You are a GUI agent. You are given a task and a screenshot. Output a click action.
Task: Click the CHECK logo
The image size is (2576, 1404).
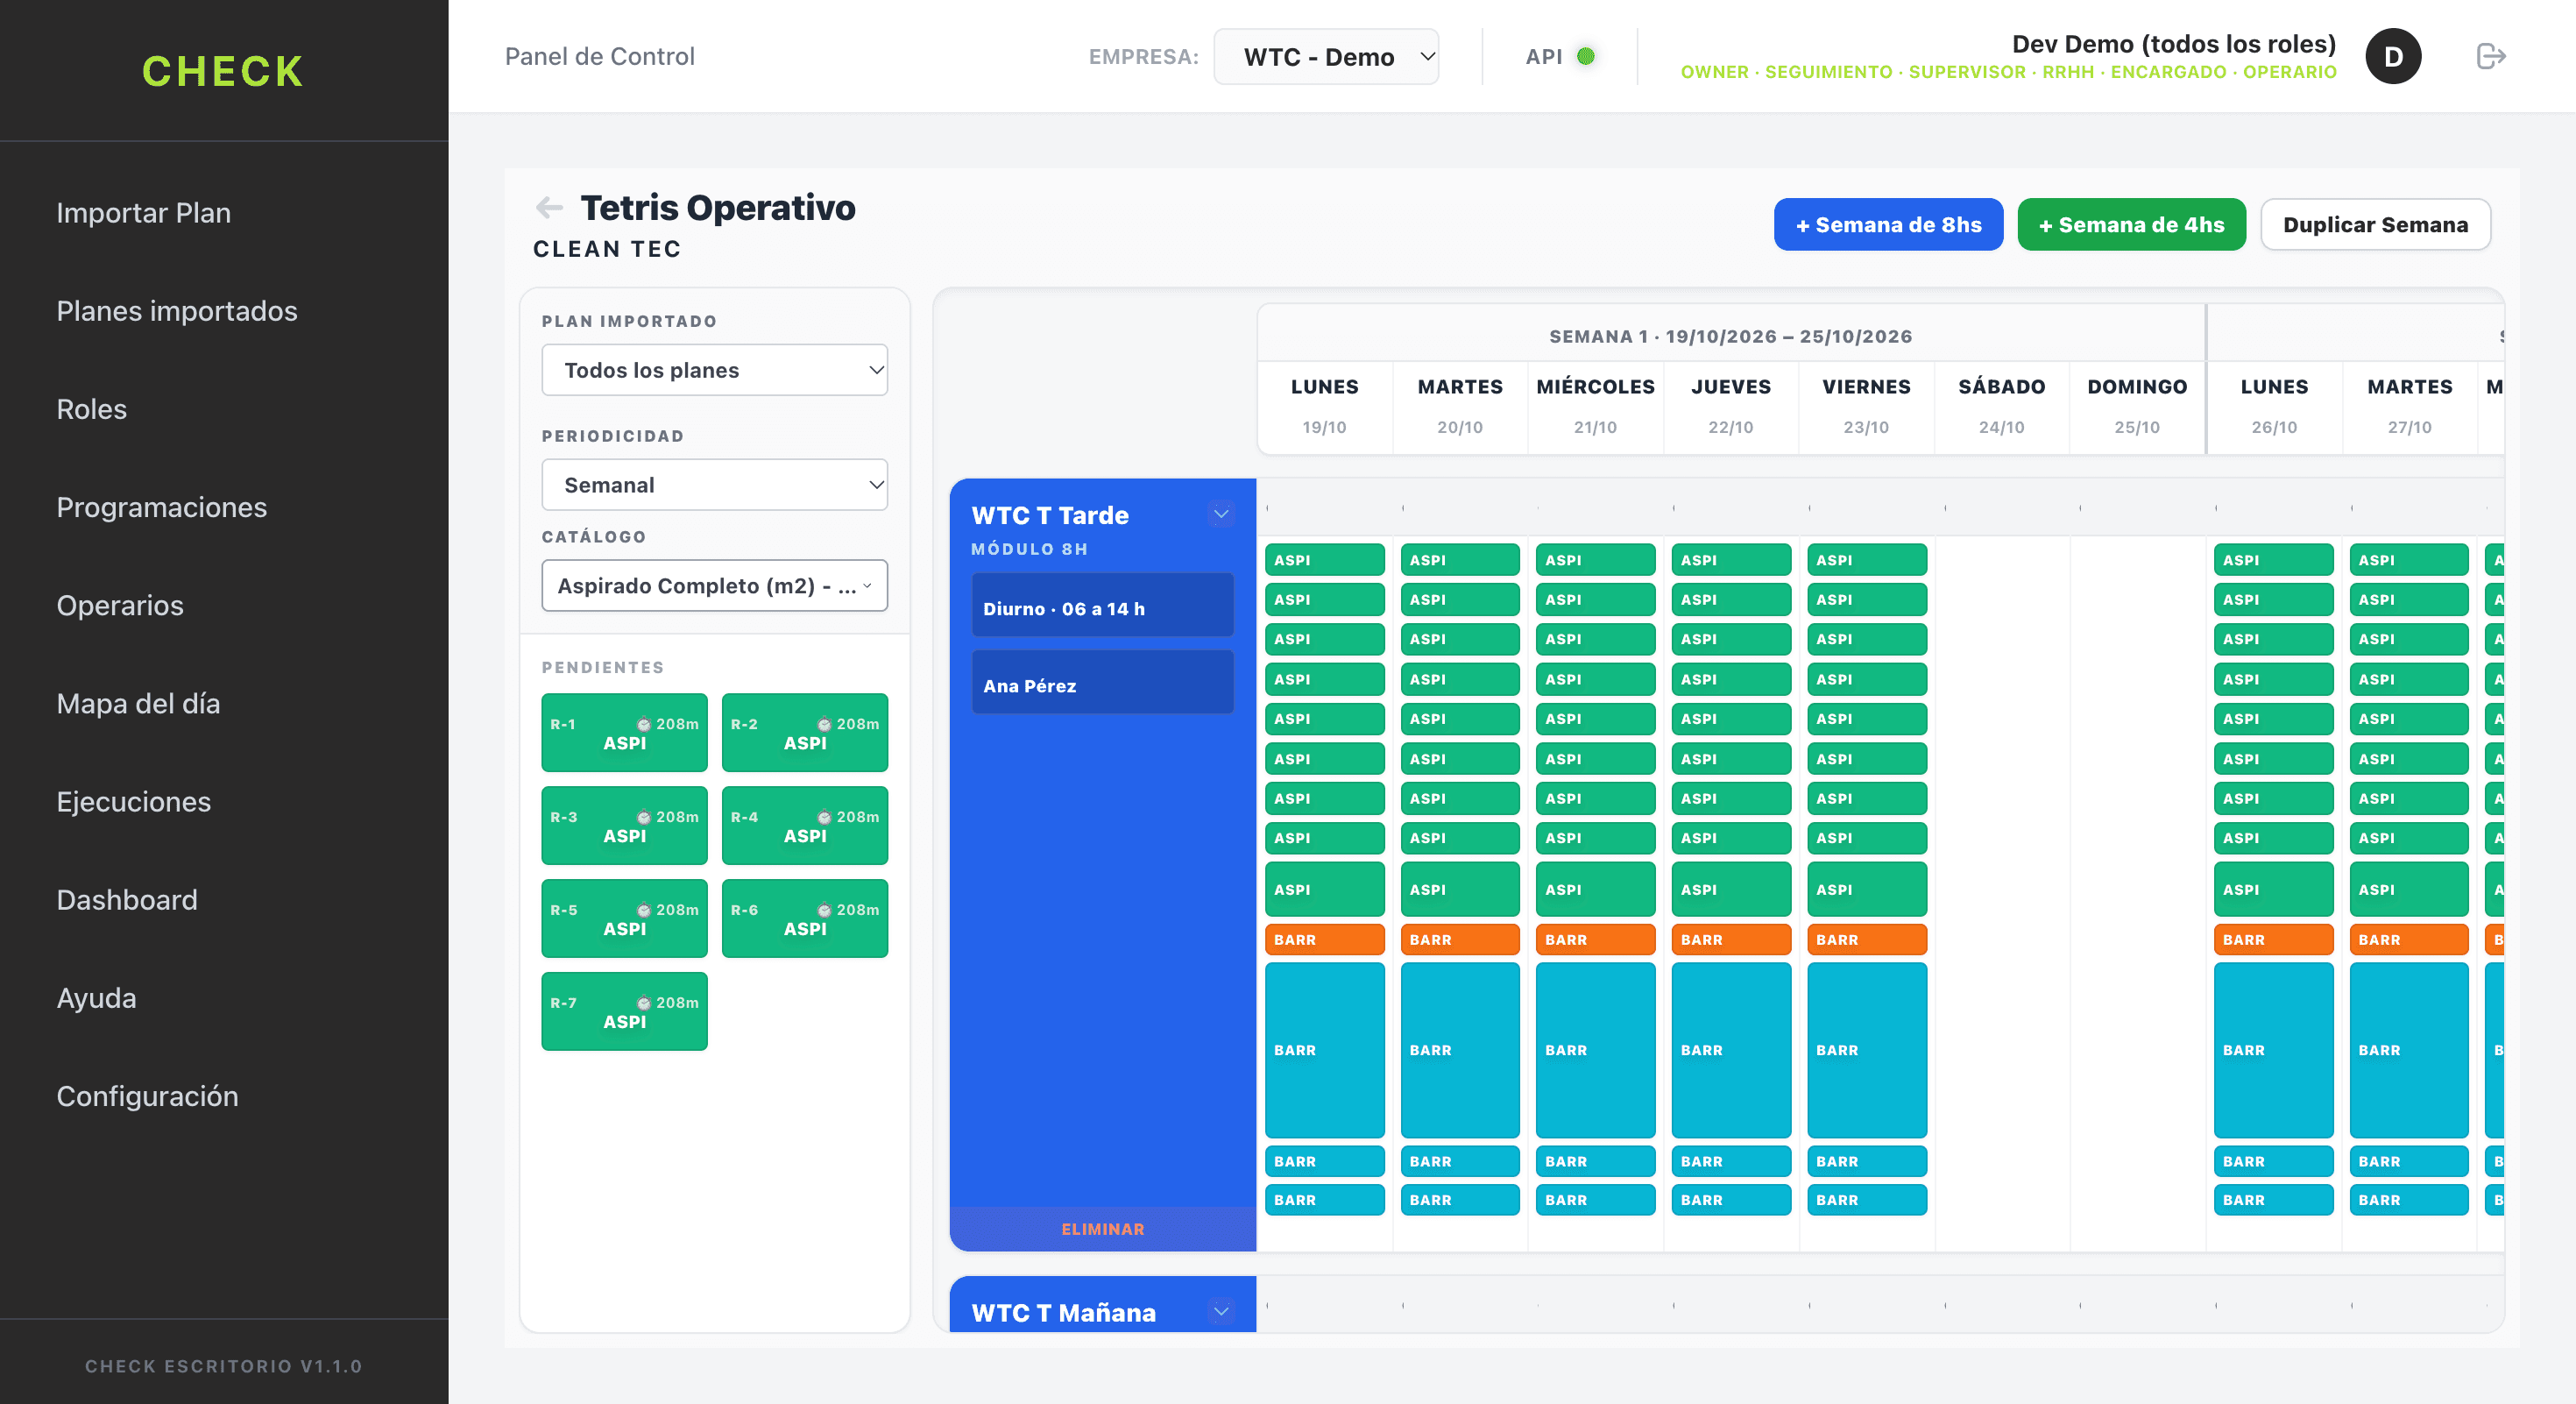[223, 71]
